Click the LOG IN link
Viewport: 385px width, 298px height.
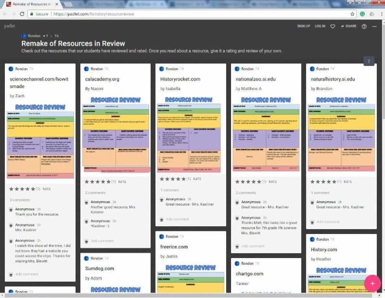click(320, 26)
